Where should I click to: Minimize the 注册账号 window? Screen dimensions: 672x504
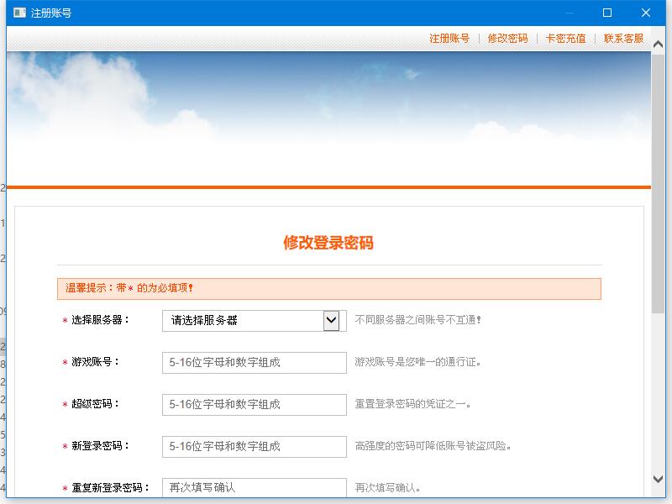pyautogui.click(x=570, y=13)
